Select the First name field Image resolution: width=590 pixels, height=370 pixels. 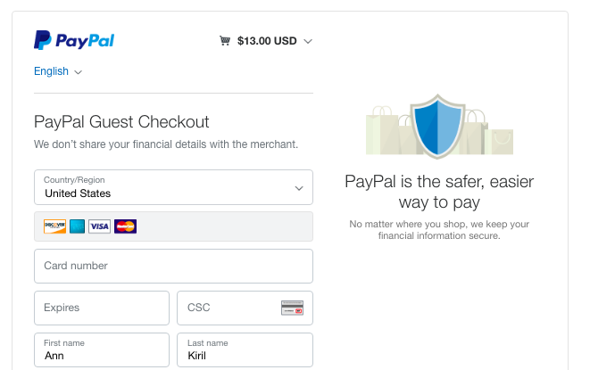pyautogui.click(x=101, y=349)
